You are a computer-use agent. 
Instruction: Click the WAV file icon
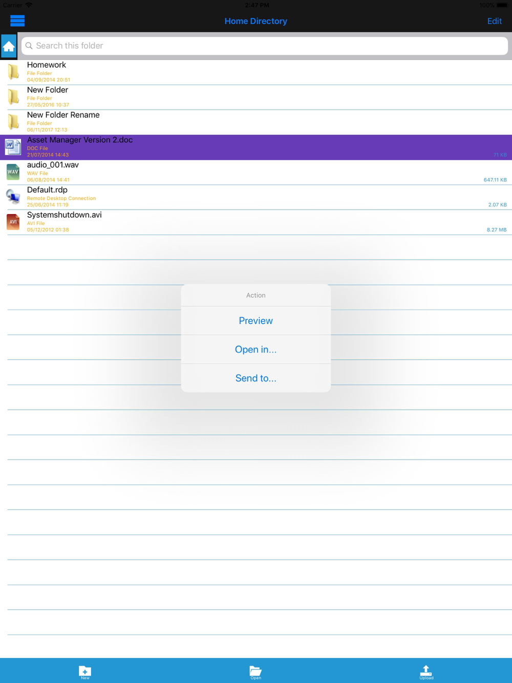point(13,172)
